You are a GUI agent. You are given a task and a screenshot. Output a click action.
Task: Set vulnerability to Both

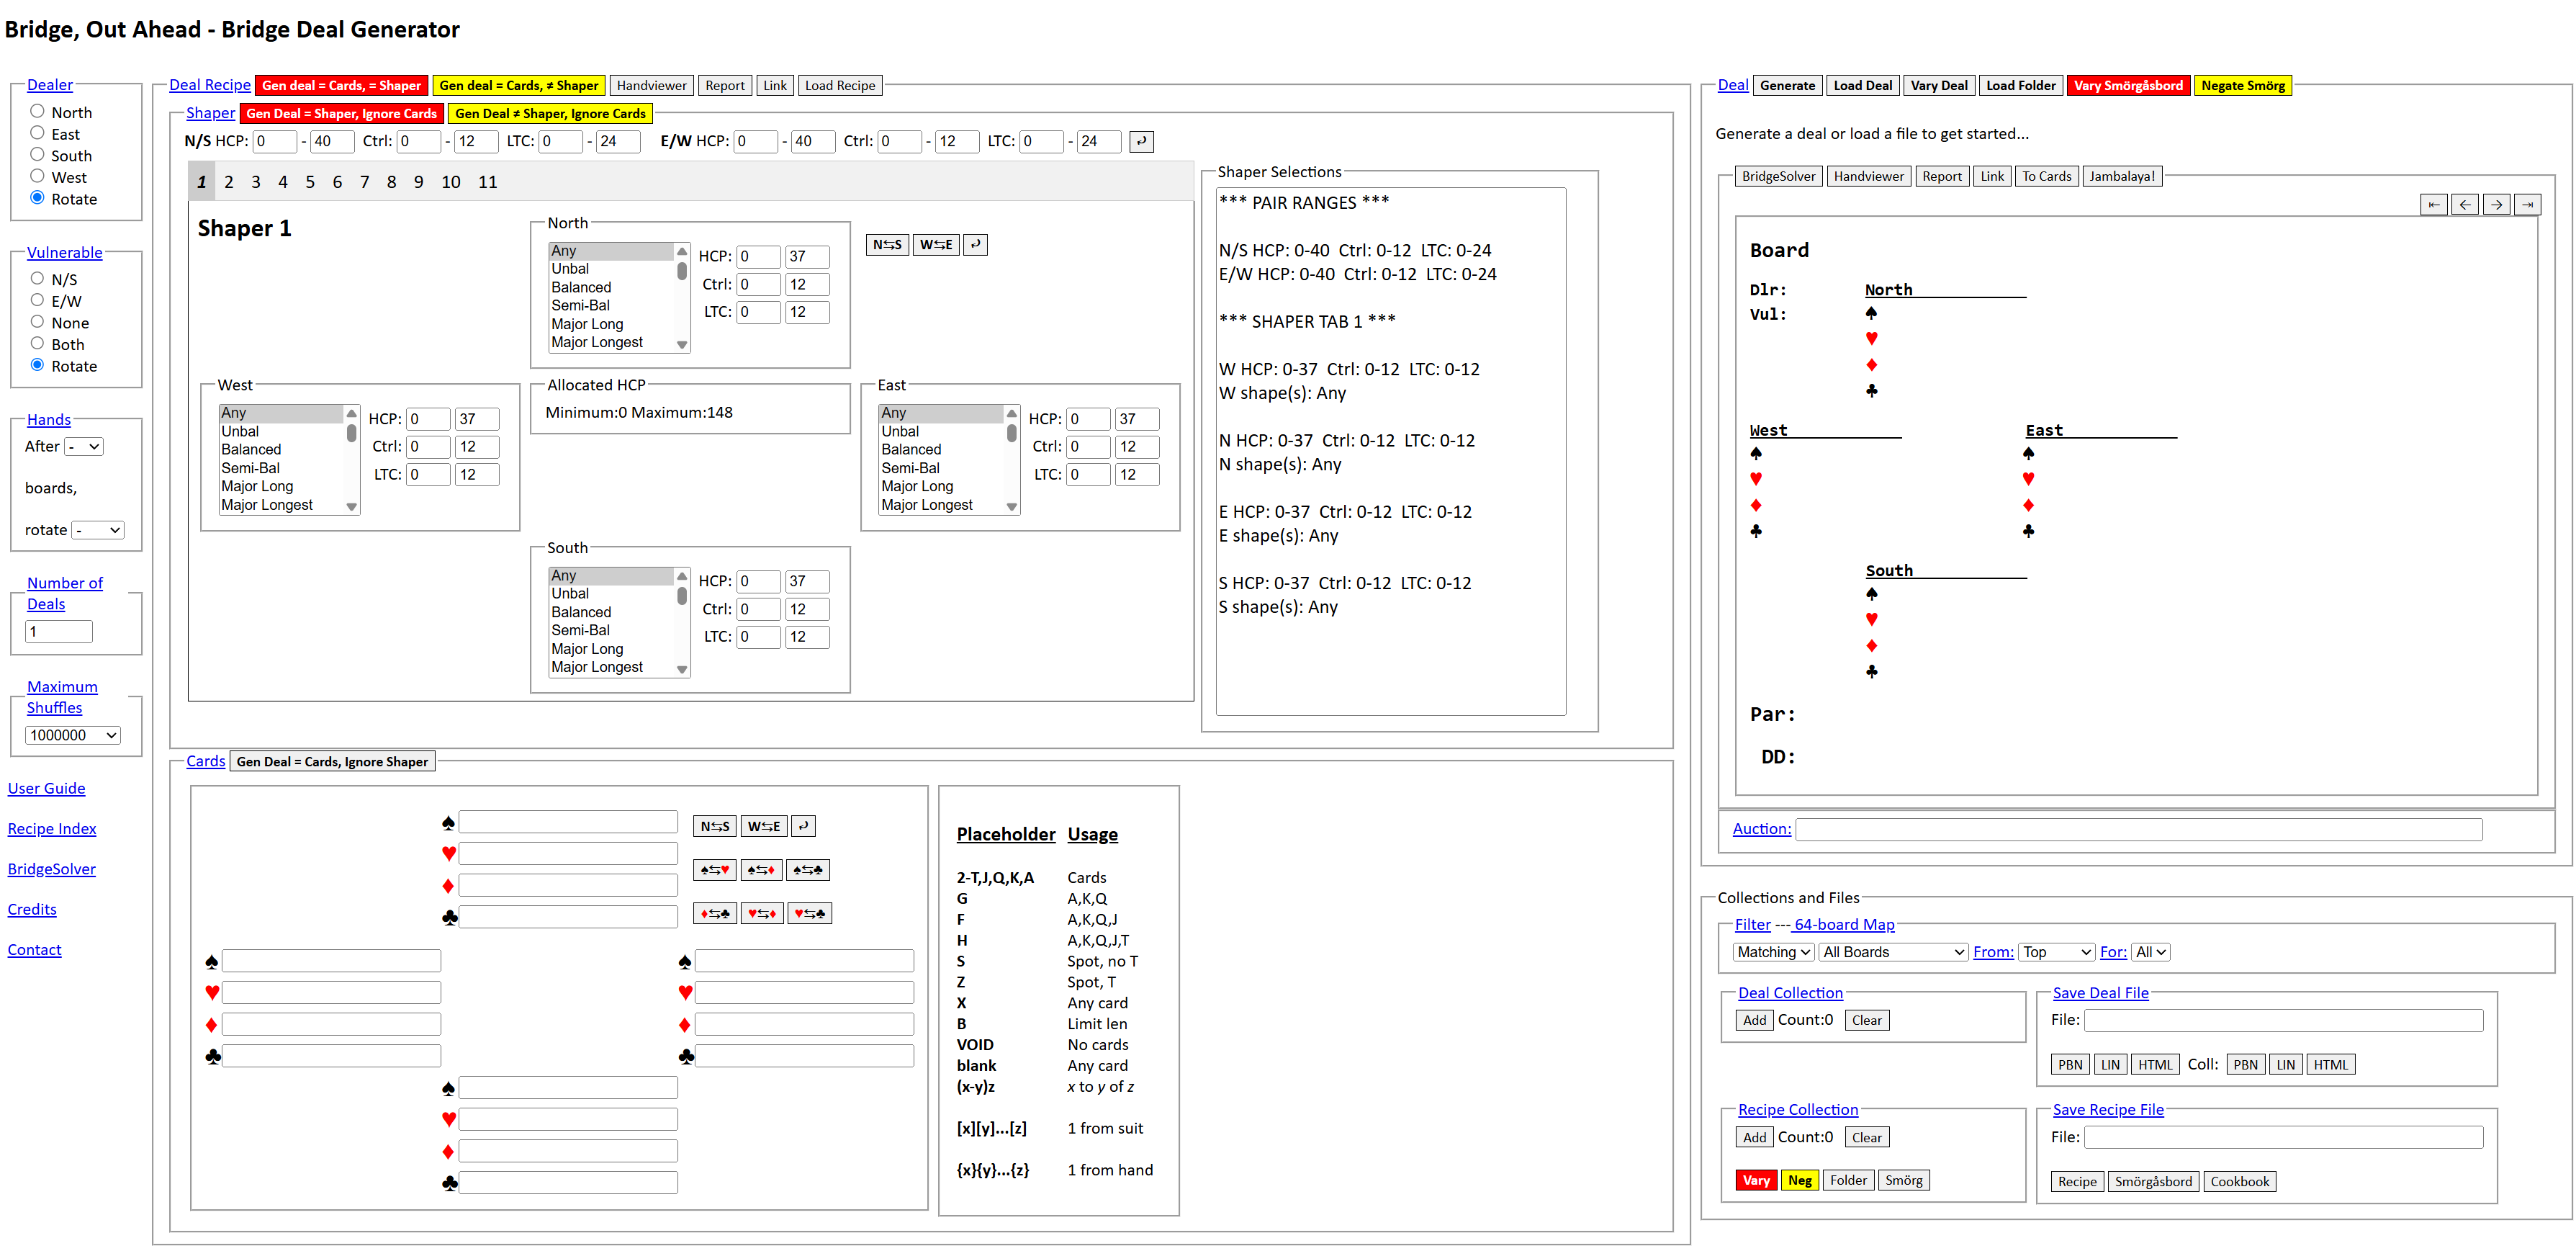pos(37,343)
